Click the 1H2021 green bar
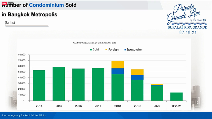Image resolution: width=212 pixels, height=119 pixels. [176, 97]
